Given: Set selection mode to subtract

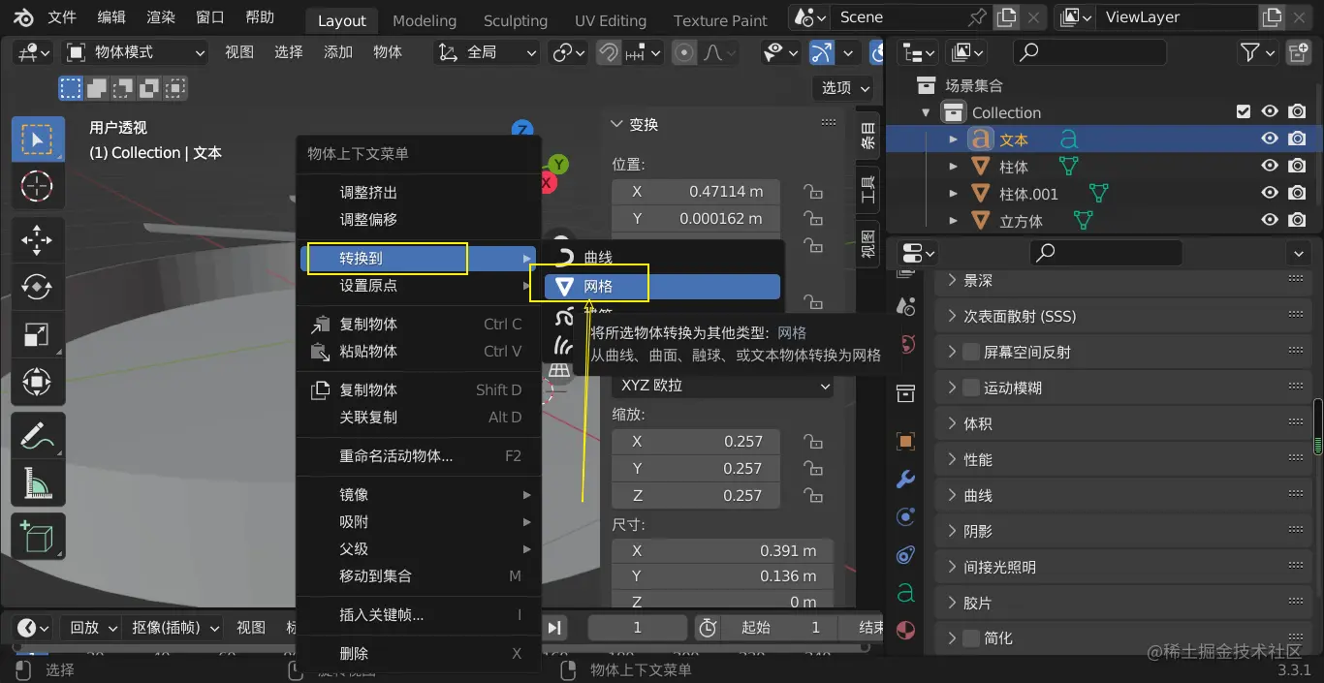Looking at the screenshot, I should (x=123, y=88).
